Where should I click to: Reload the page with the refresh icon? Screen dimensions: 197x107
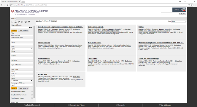[7, 5]
